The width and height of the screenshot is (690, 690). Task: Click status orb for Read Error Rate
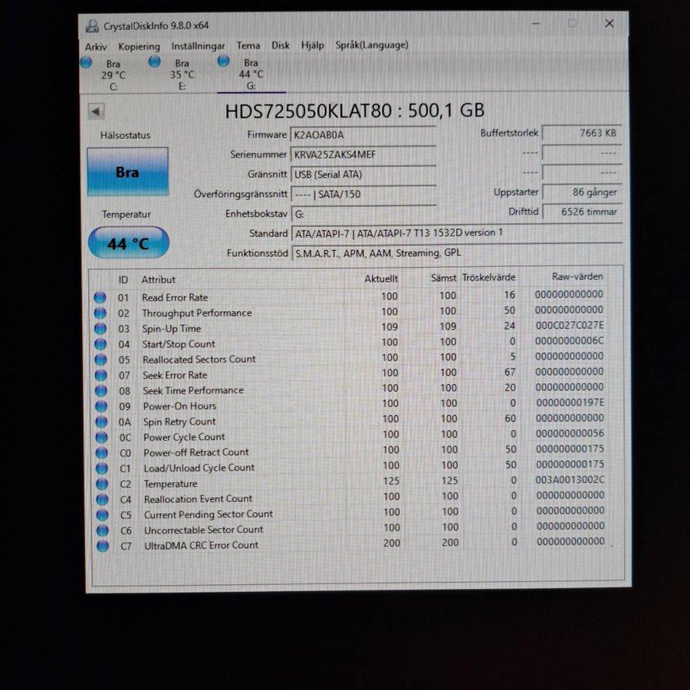click(x=100, y=297)
